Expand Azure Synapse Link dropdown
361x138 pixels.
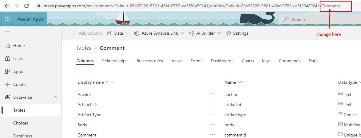pos(159,33)
